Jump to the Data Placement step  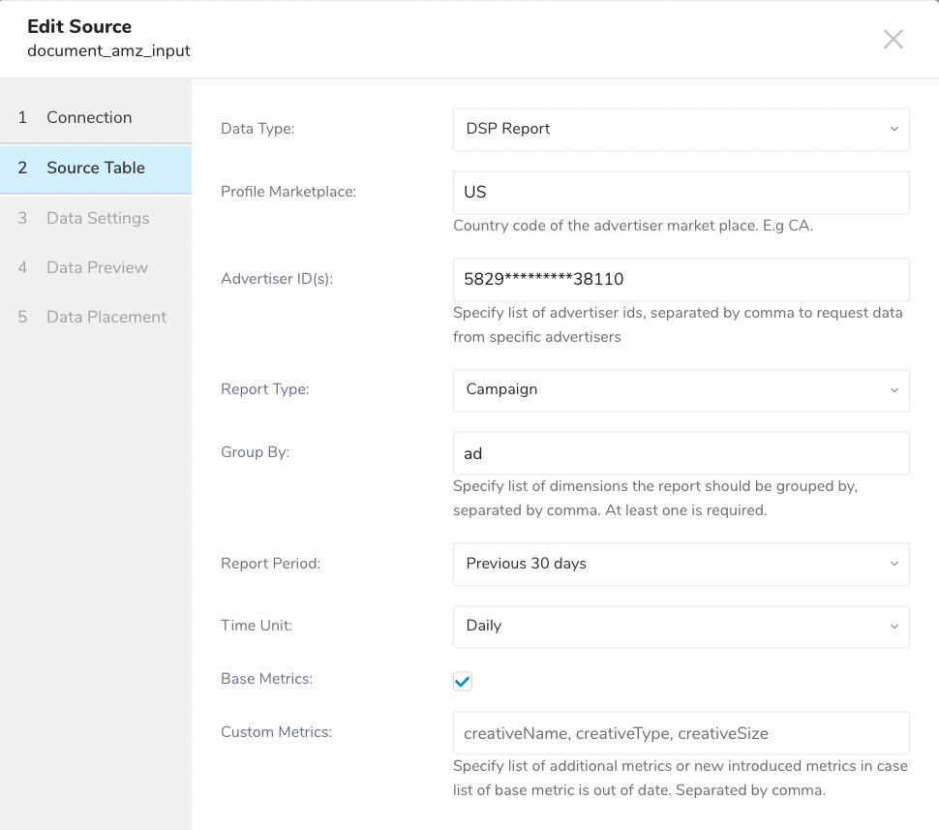tap(106, 317)
